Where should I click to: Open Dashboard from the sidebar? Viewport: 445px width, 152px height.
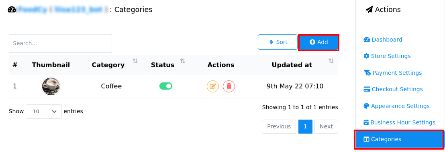click(x=383, y=40)
